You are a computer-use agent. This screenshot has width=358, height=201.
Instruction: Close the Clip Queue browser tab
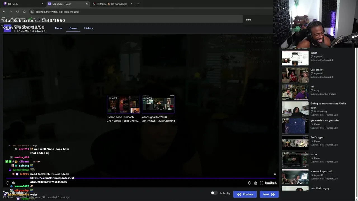87,4
